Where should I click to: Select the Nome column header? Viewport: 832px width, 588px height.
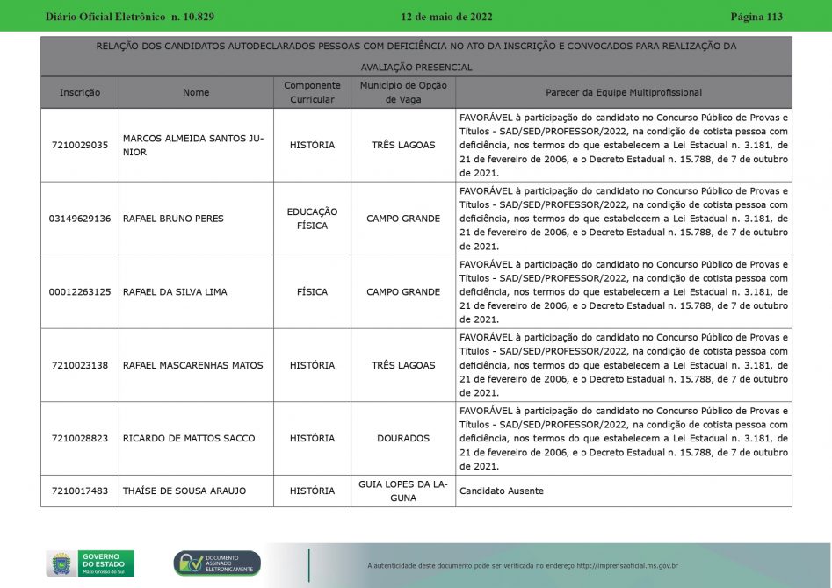coord(196,92)
